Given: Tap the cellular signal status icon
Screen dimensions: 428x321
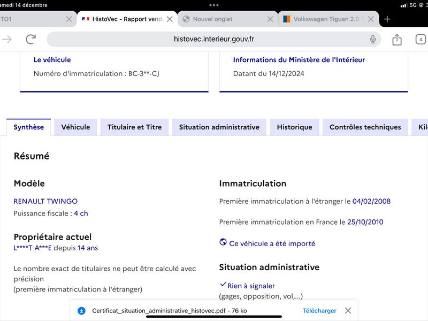Looking at the screenshot, I should (404, 5).
